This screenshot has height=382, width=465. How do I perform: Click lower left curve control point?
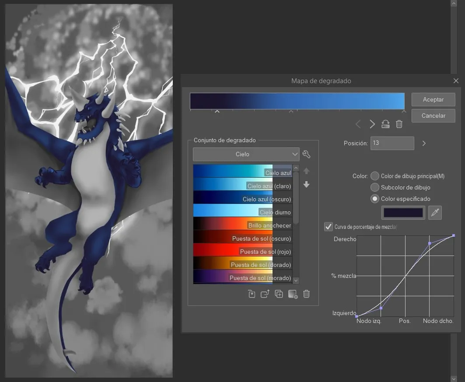point(381,308)
